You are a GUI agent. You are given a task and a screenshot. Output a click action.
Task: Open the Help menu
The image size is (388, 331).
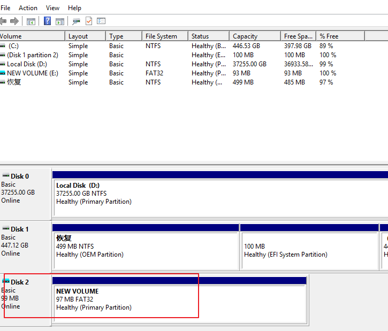coord(75,8)
